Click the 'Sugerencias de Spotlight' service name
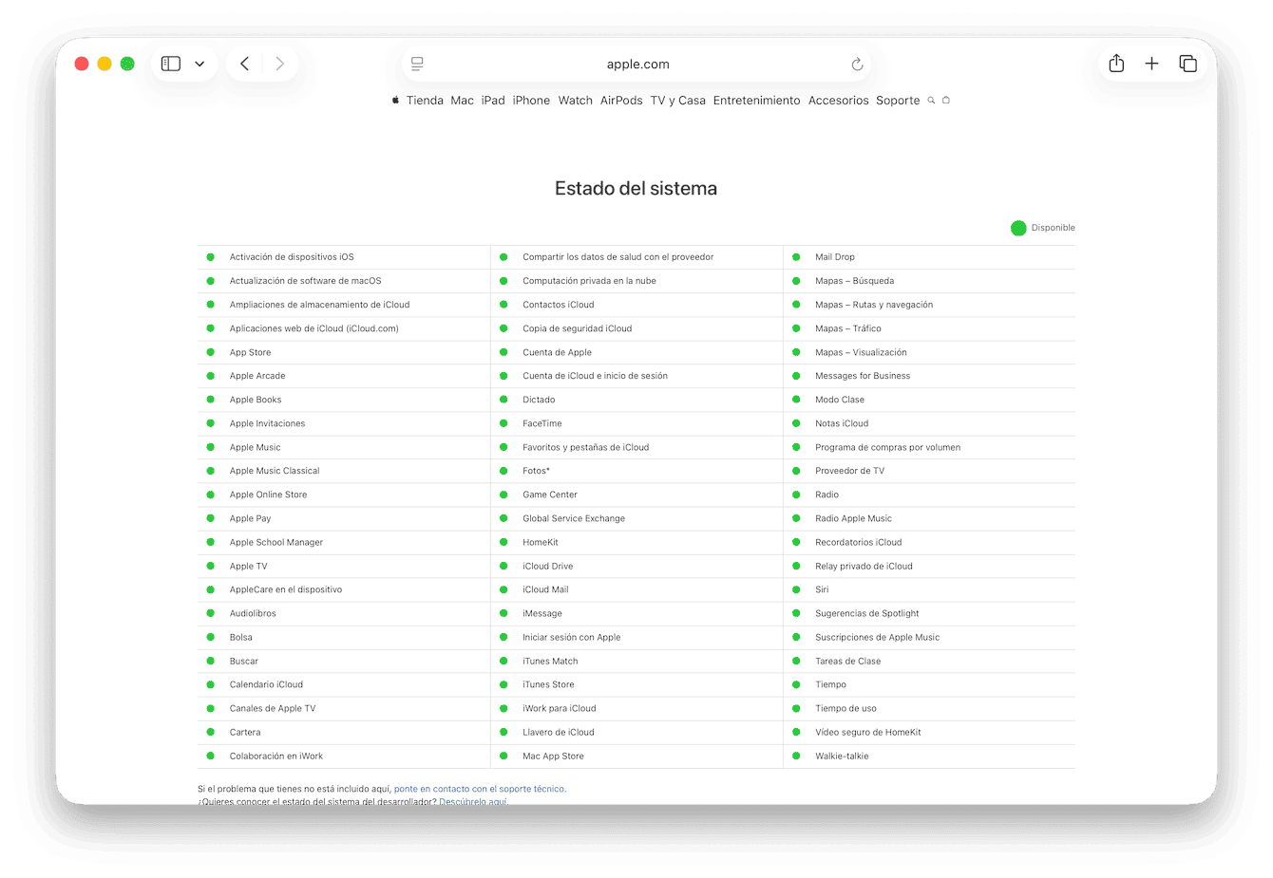This screenshot has width=1273, height=878. point(867,613)
